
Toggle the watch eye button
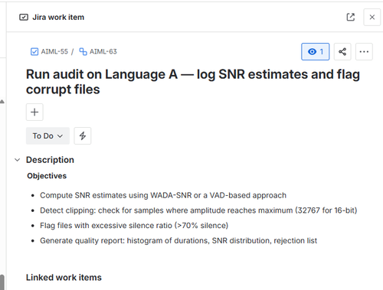tap(316, 52)
